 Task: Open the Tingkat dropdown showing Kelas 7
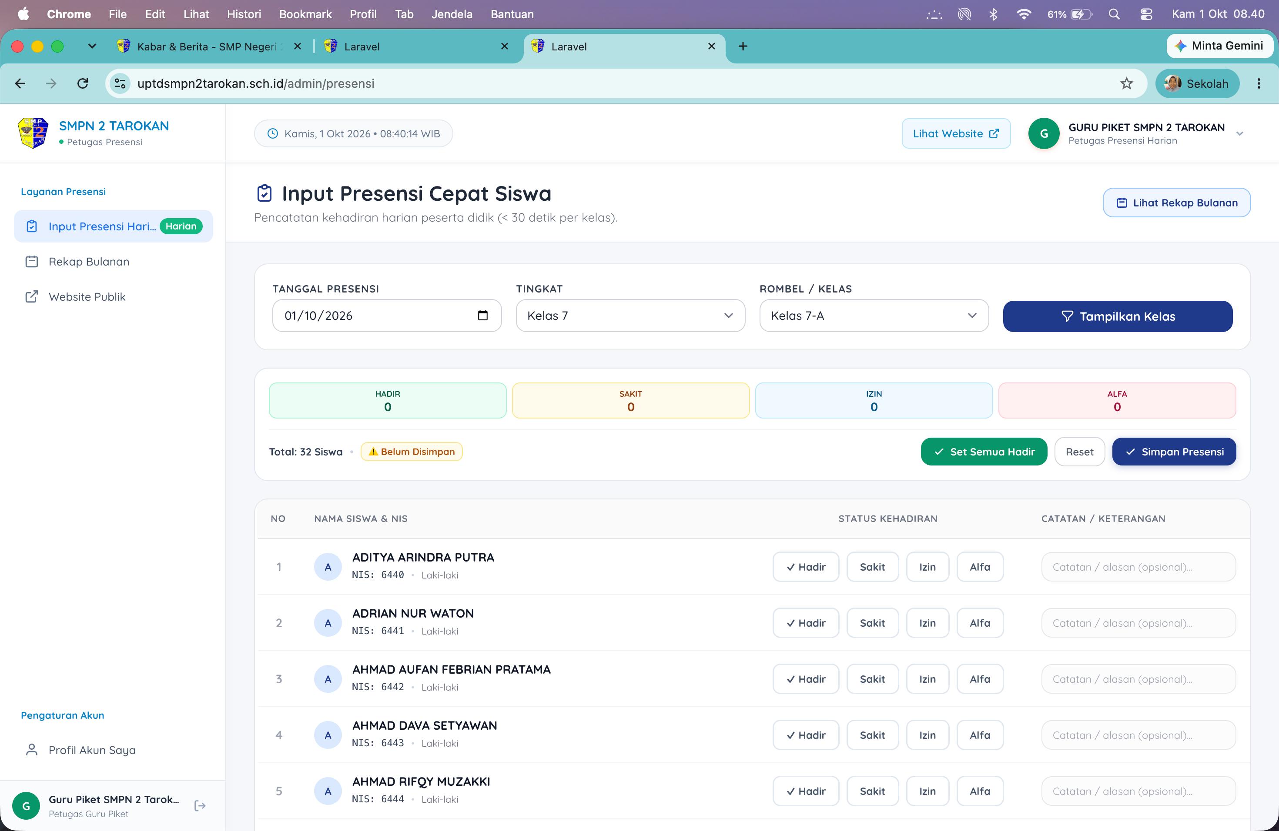click(x=630, y=316)
